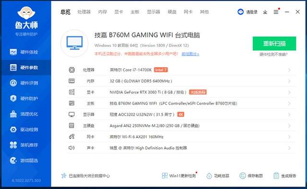Click the desktop computer monitor icon
The width and height of the screenshot is (307, 189).
point(74,43)
